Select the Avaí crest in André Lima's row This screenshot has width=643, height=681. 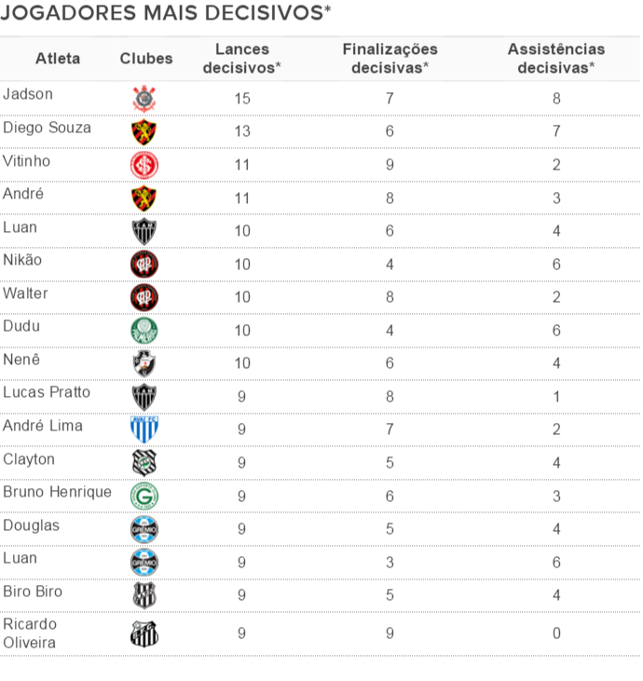point(144,429)
